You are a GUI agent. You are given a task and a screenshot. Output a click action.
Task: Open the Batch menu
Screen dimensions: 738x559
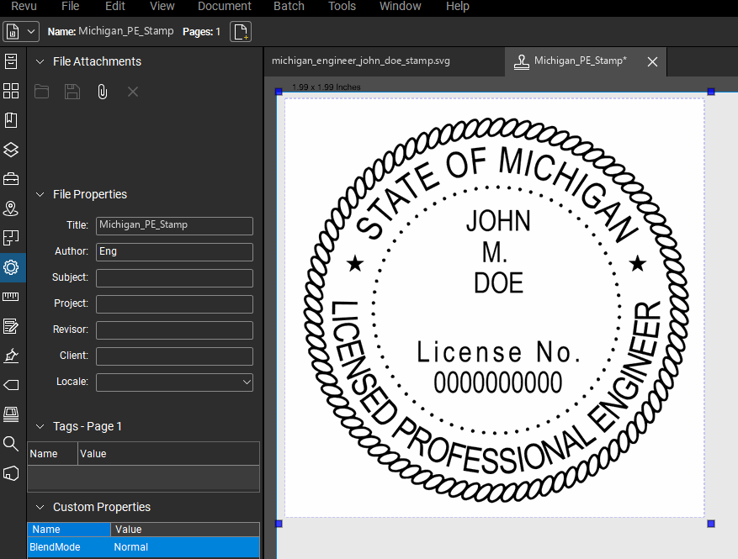pyautogui.click(x=289, y=7)
